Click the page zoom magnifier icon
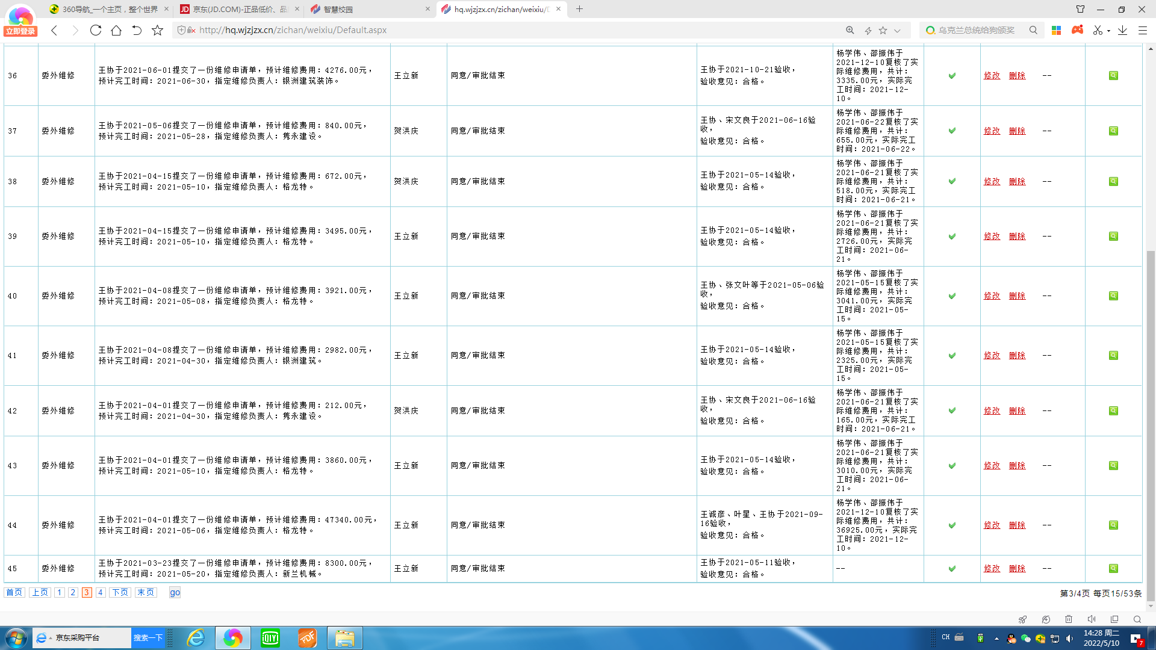 tap(850, 30)
